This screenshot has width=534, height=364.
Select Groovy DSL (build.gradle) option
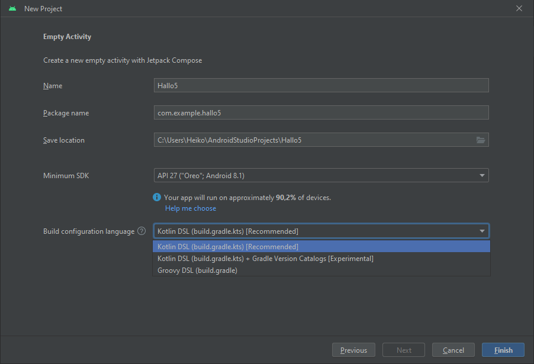click(x=321, y=270)
